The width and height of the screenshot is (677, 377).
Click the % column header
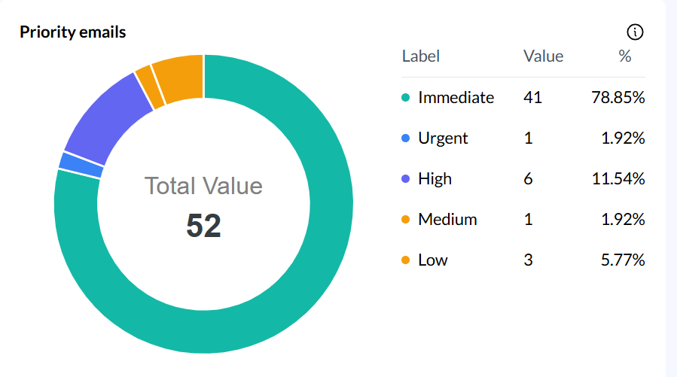click(624, 56)
